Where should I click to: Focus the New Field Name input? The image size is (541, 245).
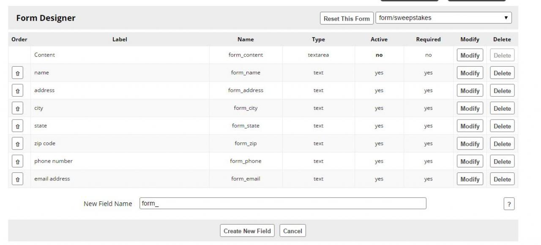283,204
